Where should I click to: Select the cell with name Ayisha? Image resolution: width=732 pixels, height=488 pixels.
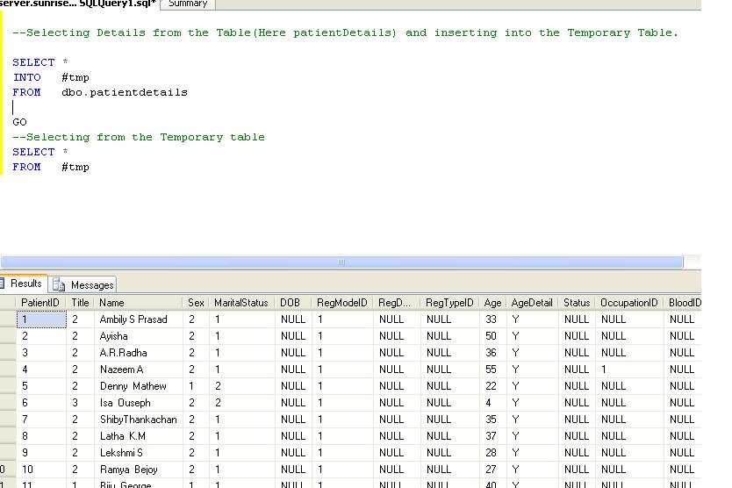click(138, 336)
